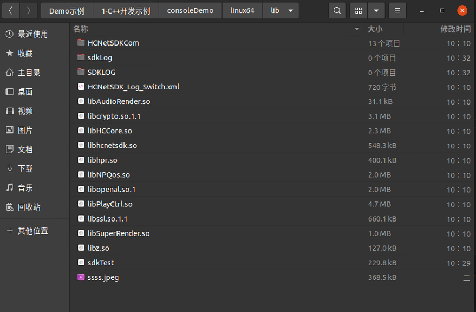Navigate to 1-C++开发示例 path segment
476x312 pixels.
coord(126,11)
